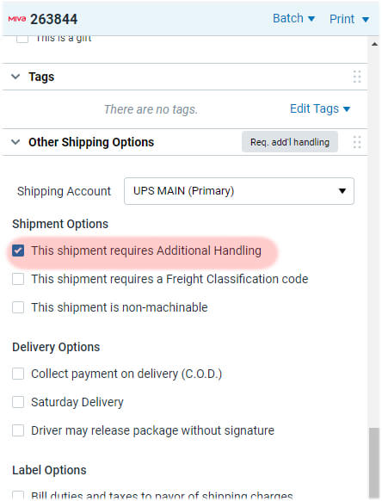Click the scrollbar up arrow
Viewport: 382px width, 501px height.
coord(374,44)
